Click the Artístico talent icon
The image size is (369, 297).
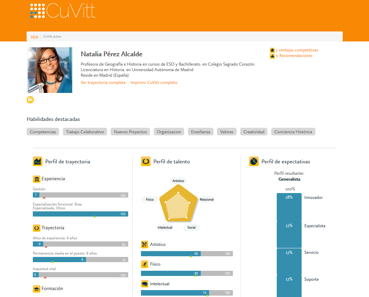pyautogui.click(x=144, y=245)
